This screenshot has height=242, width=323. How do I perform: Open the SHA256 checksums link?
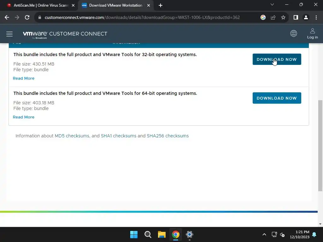tap(168, 136)
